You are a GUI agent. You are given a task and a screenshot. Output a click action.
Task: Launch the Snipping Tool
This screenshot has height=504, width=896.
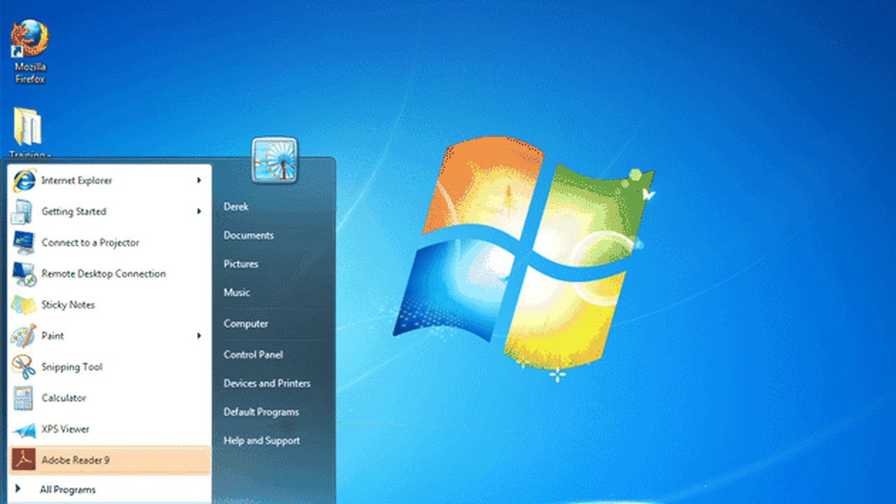point(72,366)
